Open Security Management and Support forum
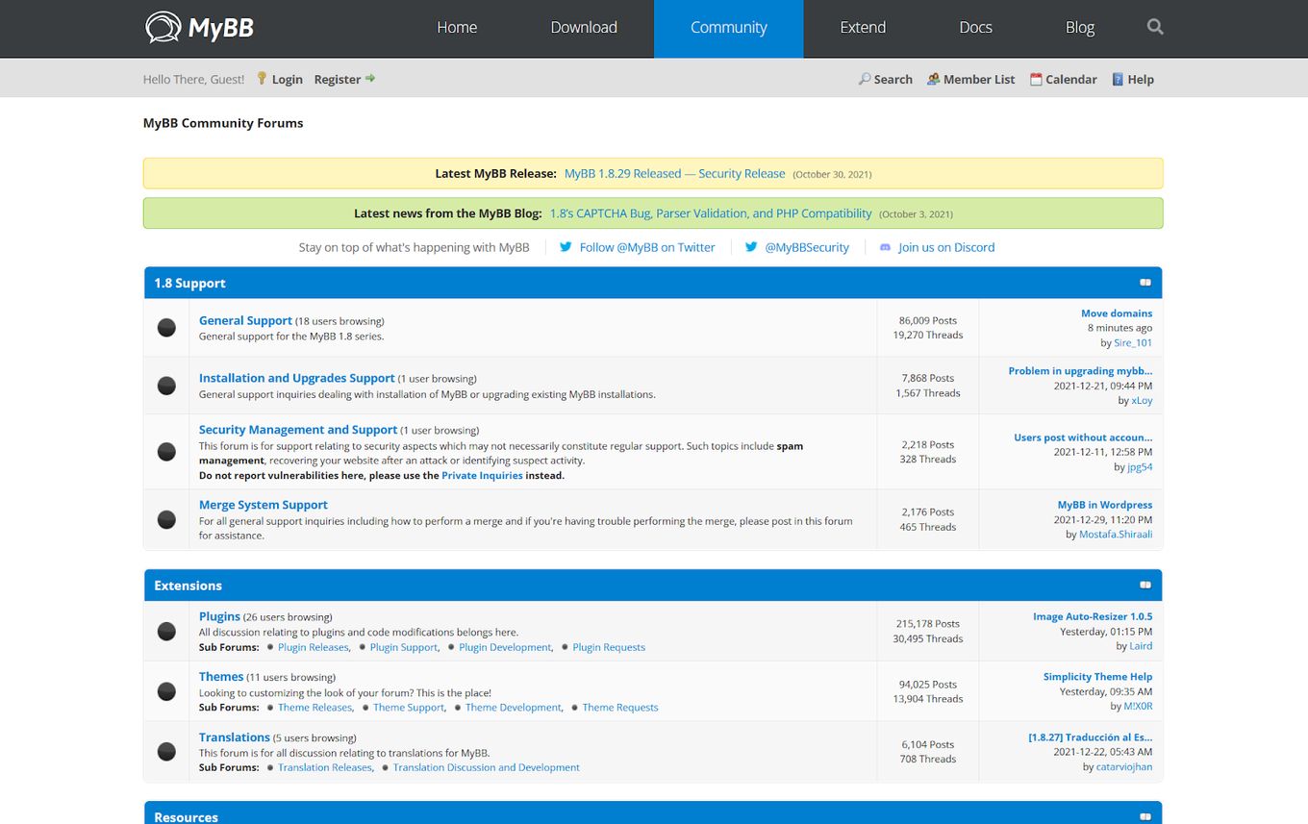1308x824 pixels. (x=297, y=430)
